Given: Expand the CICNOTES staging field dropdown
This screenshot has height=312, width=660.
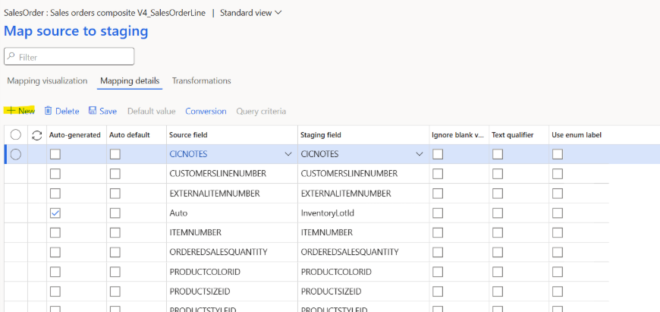Looking at the screenshot, I should click(x=420, y=155).
